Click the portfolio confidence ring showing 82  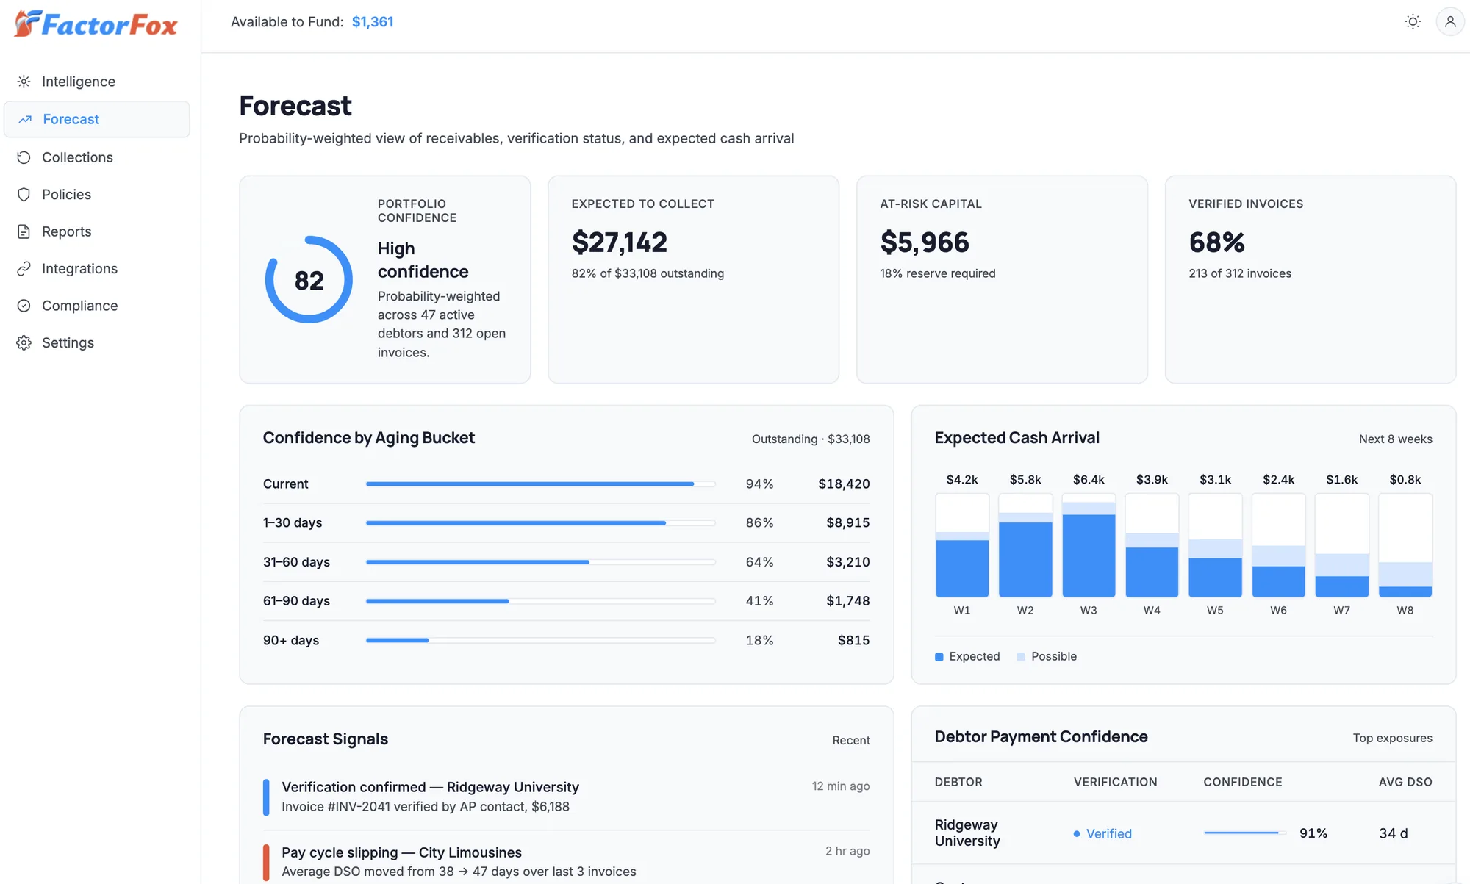point(309,279)
